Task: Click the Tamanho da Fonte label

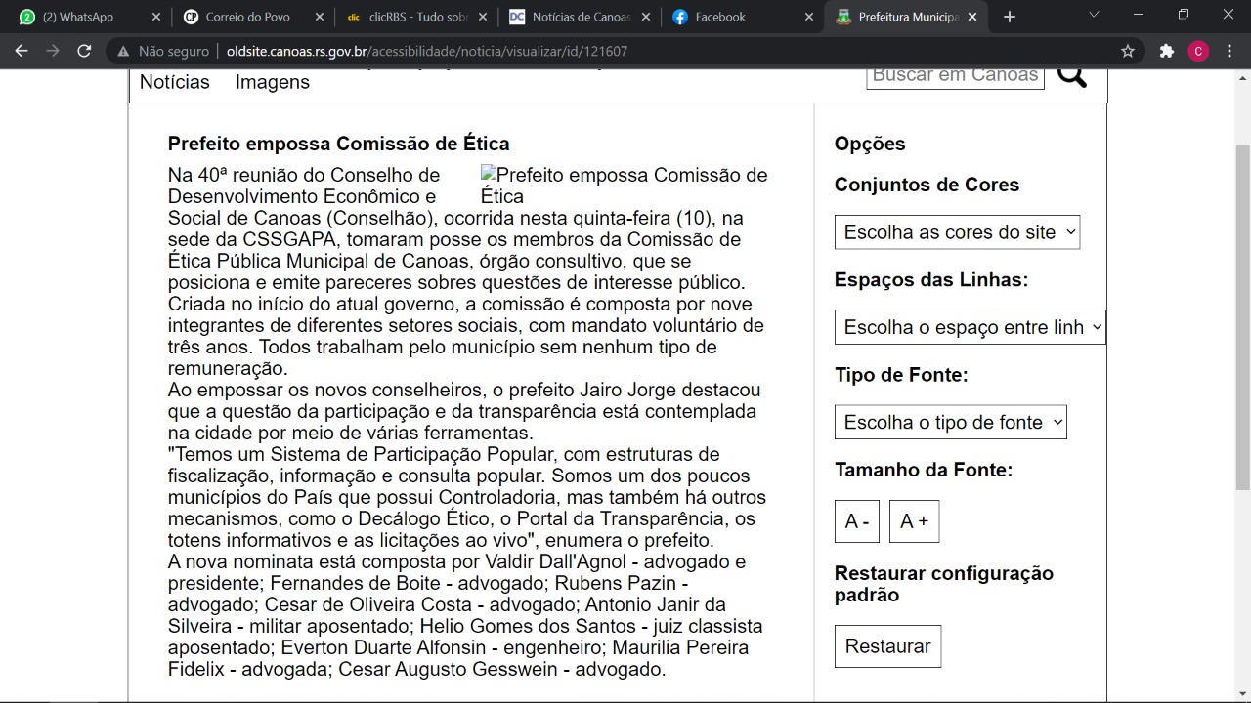Action: [924, 470]
